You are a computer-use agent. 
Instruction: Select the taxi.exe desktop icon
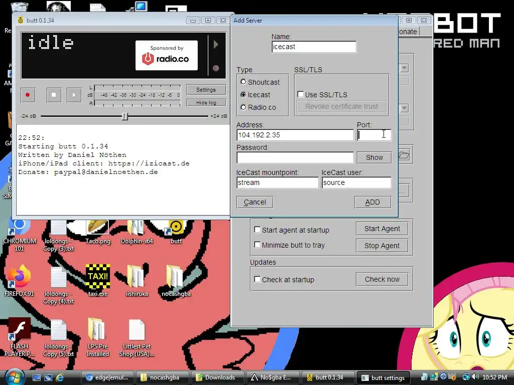(x=97, y=281)
